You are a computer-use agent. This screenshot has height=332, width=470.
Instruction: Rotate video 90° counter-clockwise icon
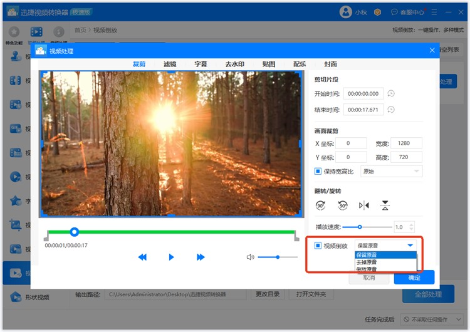coord(343,205)
